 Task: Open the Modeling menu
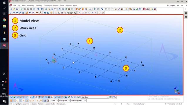tap(31, 5)
